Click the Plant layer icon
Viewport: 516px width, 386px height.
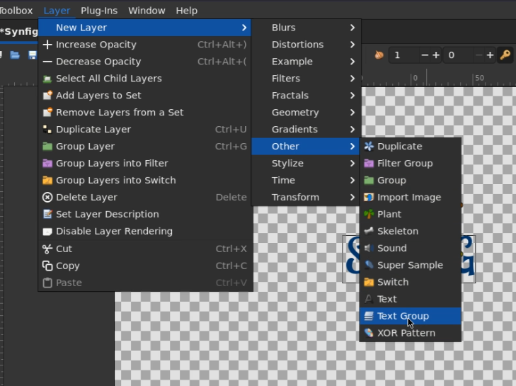click(x=369, y=214)
